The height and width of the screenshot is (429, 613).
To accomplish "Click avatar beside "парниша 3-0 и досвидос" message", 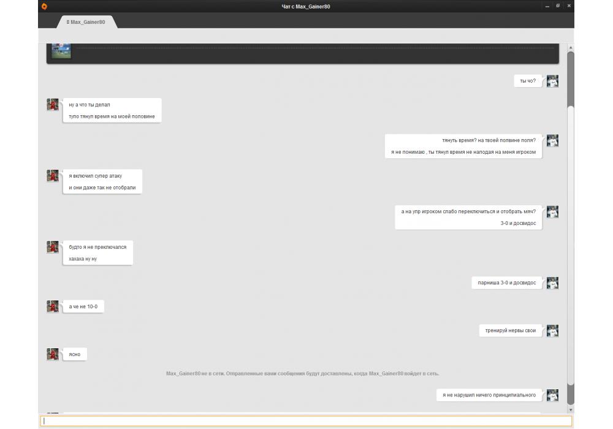I will [x=552, y=283].
